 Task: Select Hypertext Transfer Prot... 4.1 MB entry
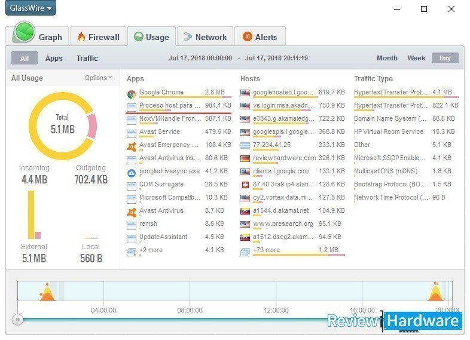click(x=406, y=93)
